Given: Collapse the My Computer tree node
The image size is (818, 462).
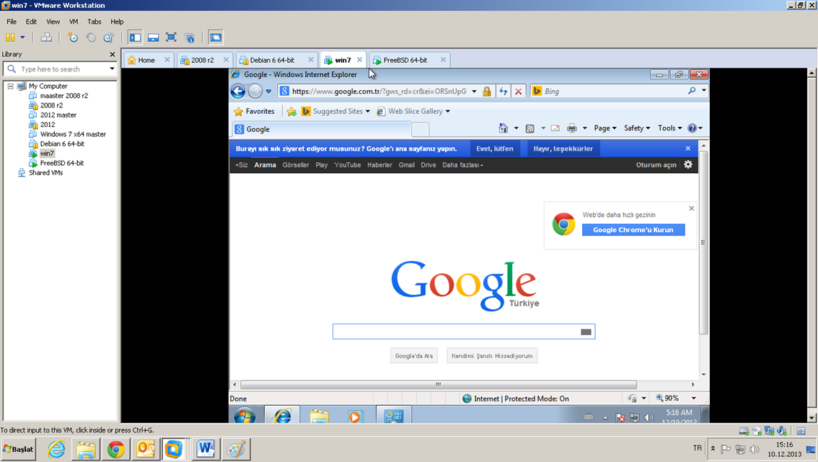Looking at the screenshot, I should (x=10, y=86).
